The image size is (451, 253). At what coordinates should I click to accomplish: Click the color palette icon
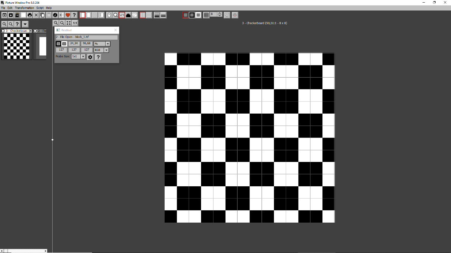point(135,15)
